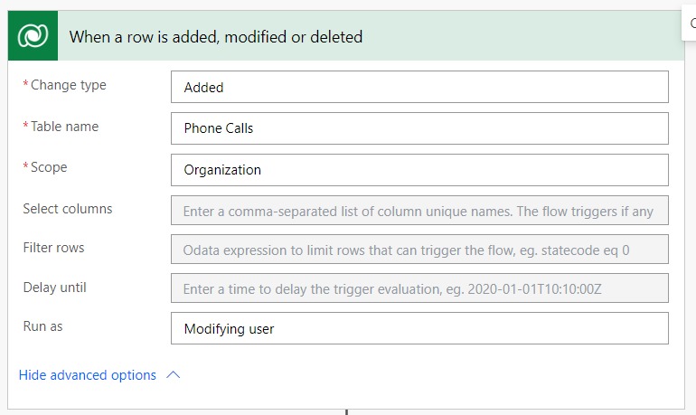Screen dimensions: 696x415
Task: Click the partially visible button at the top right
Action: [x=690, y=24]
